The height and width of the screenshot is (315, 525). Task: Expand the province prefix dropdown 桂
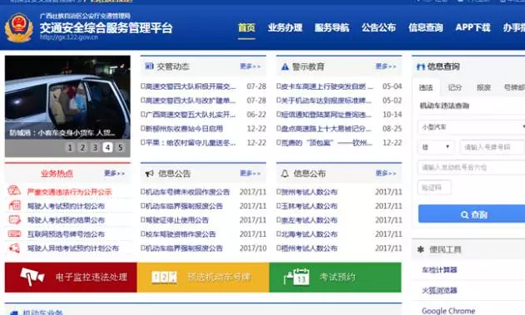click(436, 147)
